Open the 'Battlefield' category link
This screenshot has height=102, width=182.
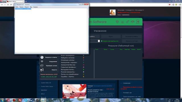click(x=44, y=90)
